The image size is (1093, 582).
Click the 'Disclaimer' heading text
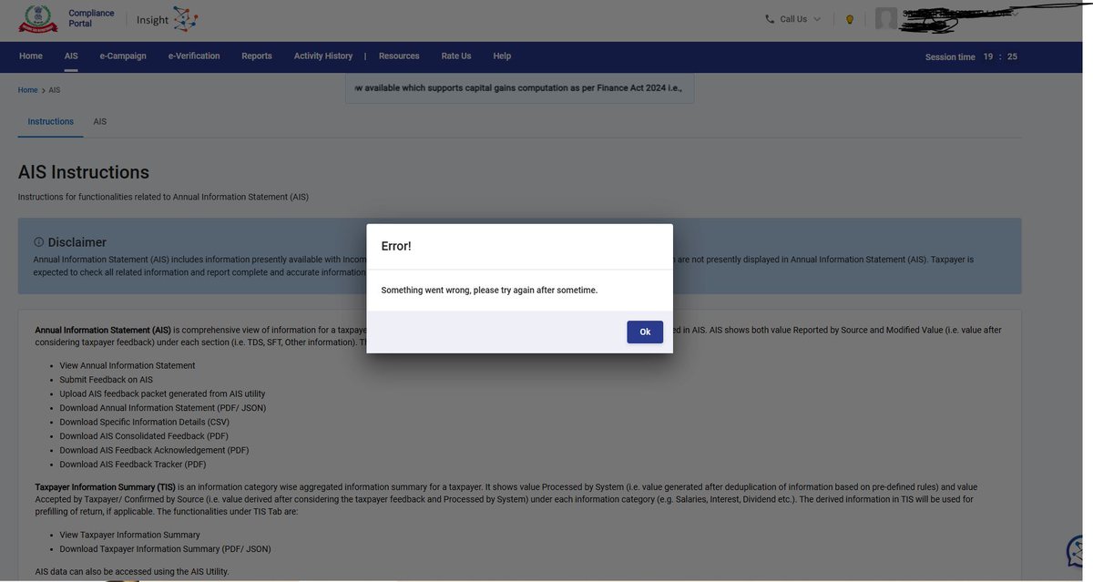[x=77, y=242]
